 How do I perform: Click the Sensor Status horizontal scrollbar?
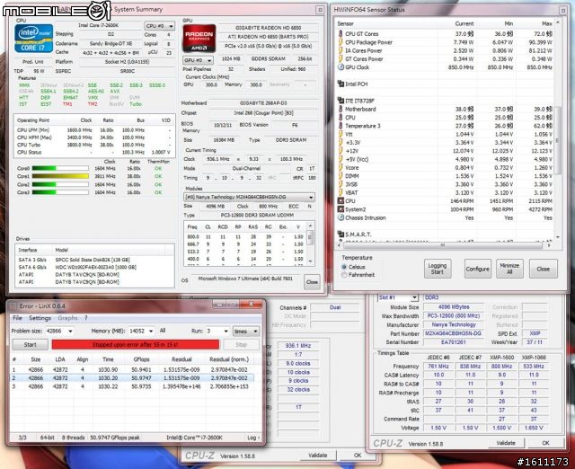(x=445, y=245)
